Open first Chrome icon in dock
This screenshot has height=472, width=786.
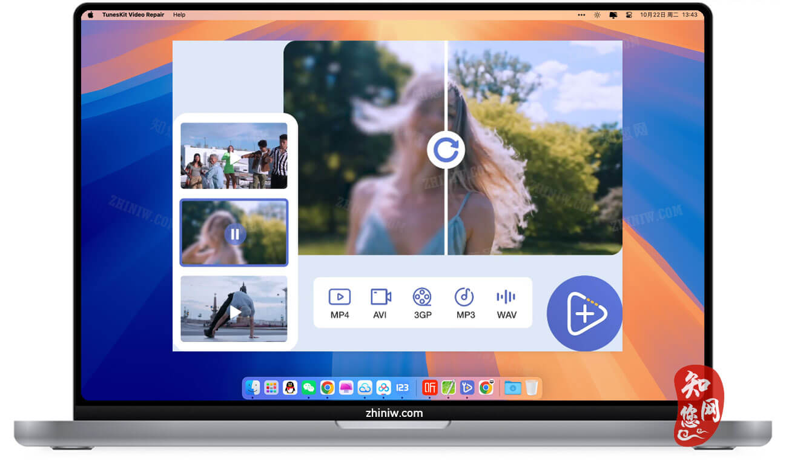pyautogui.click(x=328, y=387)
